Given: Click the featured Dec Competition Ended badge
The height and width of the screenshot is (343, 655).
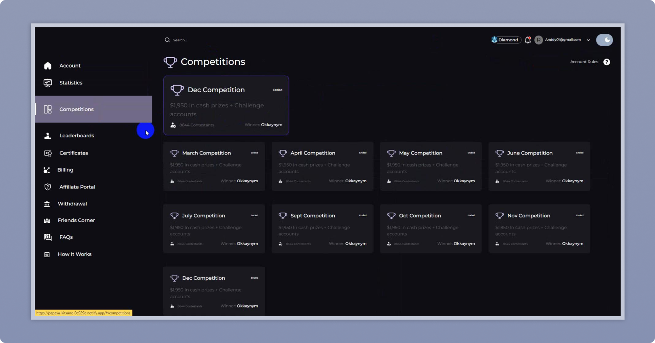Looking at the screenshot, I should click(x=278, y=90).
